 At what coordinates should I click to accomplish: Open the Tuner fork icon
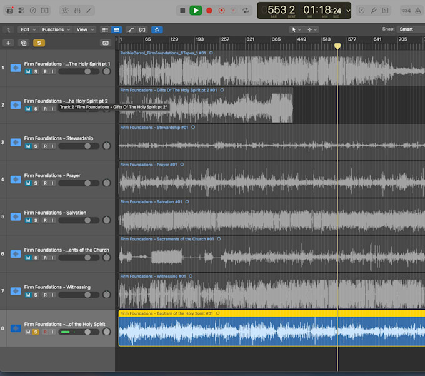pos(374,11)
